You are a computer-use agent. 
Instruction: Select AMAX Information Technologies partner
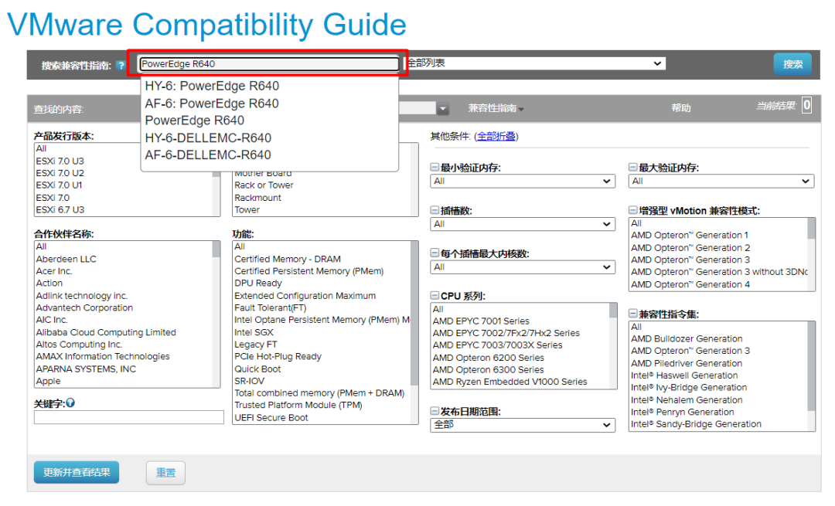[x=103, y=356]
